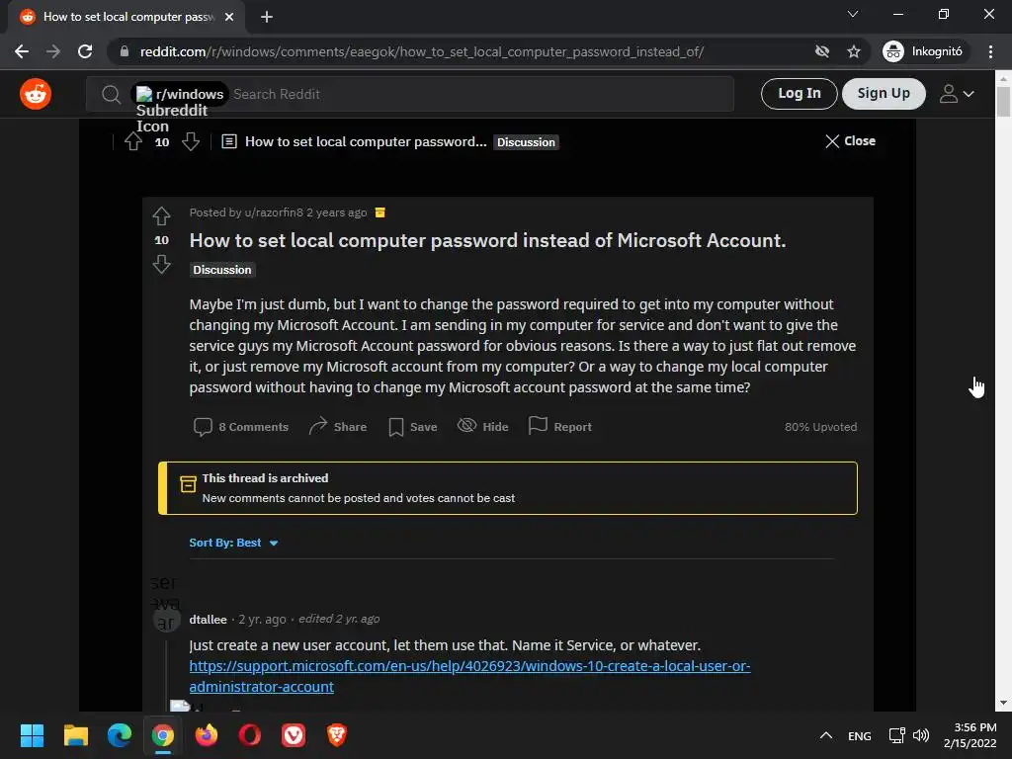Hide this post
The height and width of the screenshot is (759, 1012).
point(482,427)
